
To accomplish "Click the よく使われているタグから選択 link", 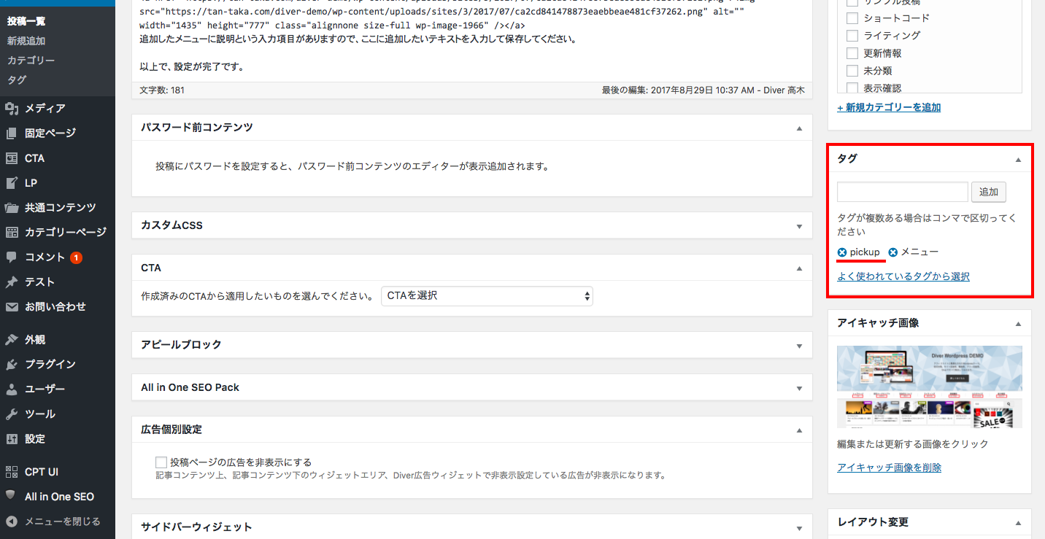I will (x=903, y=276).
